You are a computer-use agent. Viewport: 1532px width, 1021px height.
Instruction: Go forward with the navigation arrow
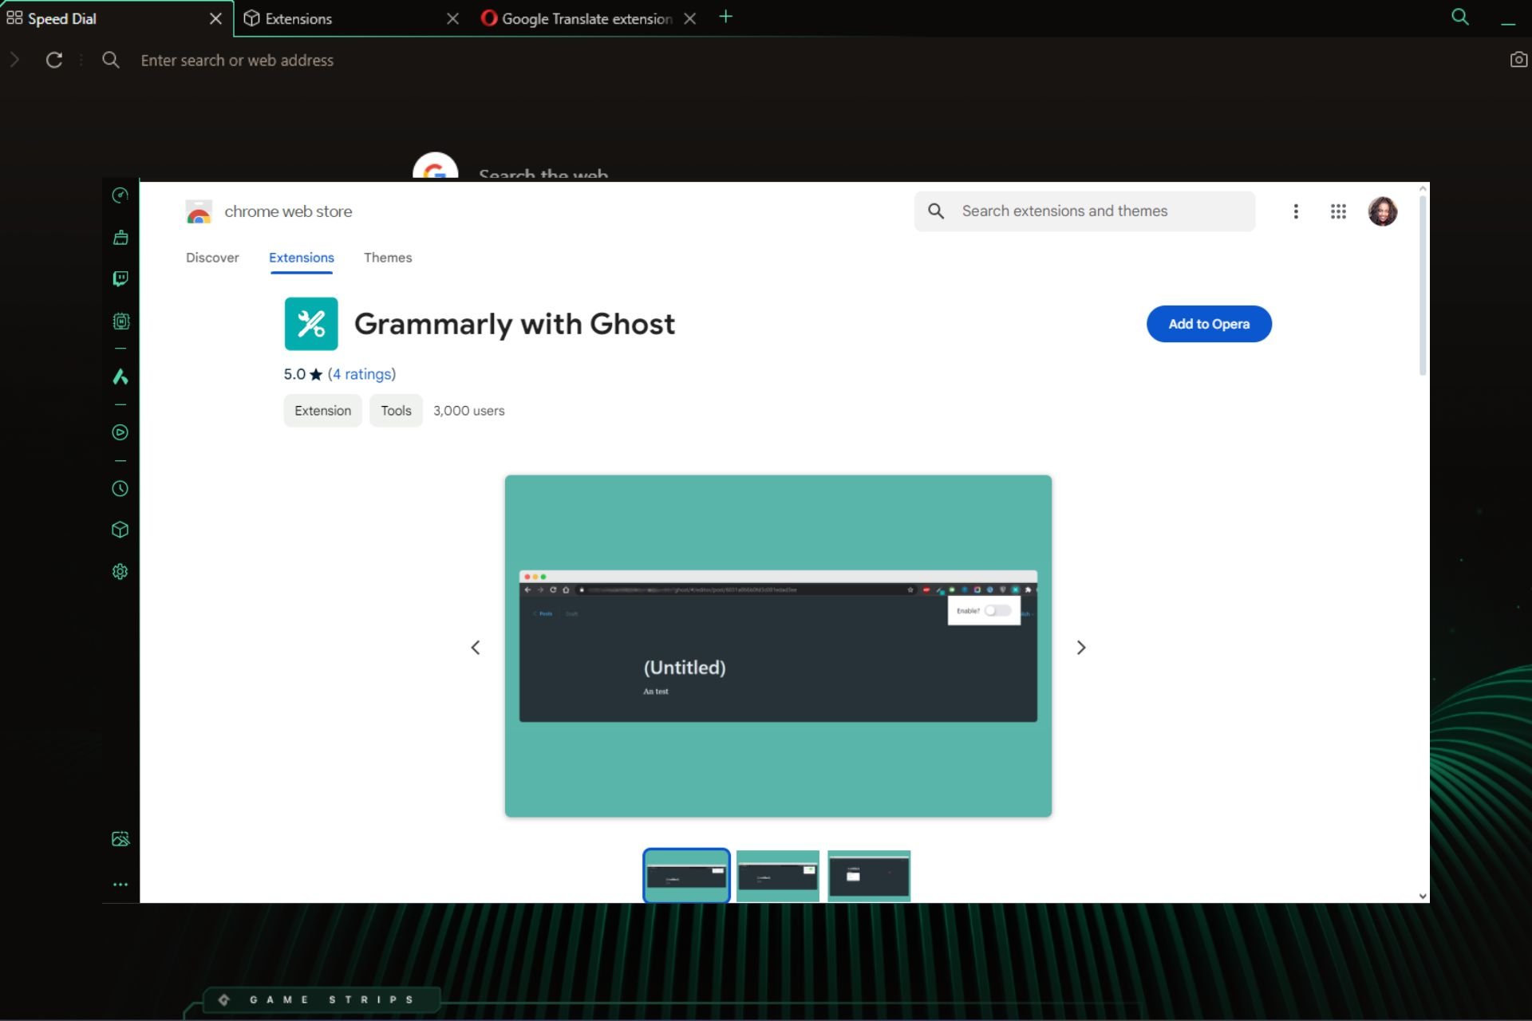coord(14,60)
